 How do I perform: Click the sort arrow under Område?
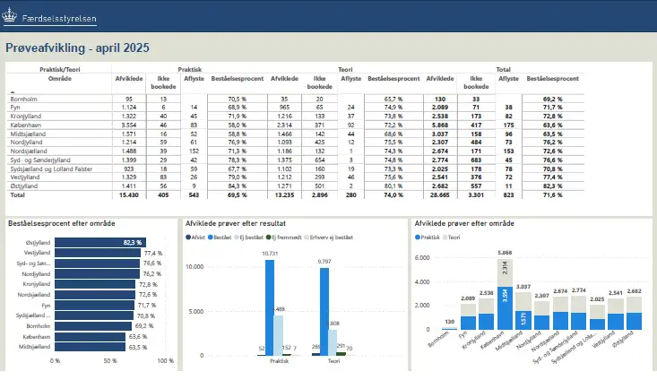(x=13, y=91)
